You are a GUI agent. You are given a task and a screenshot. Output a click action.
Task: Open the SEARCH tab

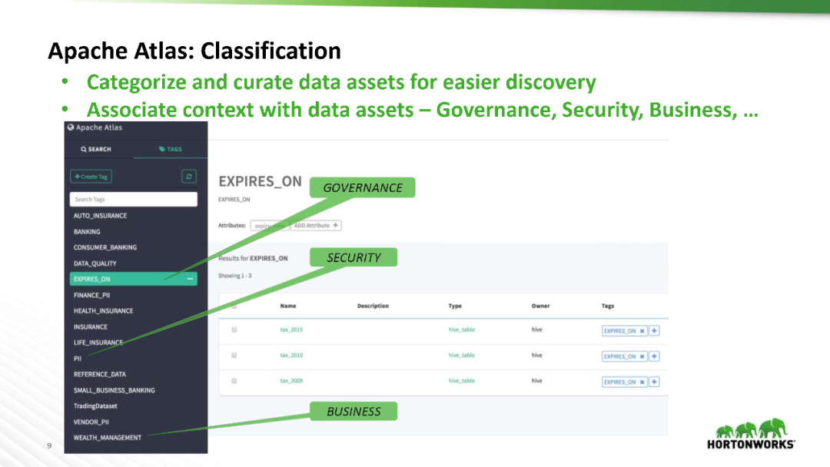(96, 149)
